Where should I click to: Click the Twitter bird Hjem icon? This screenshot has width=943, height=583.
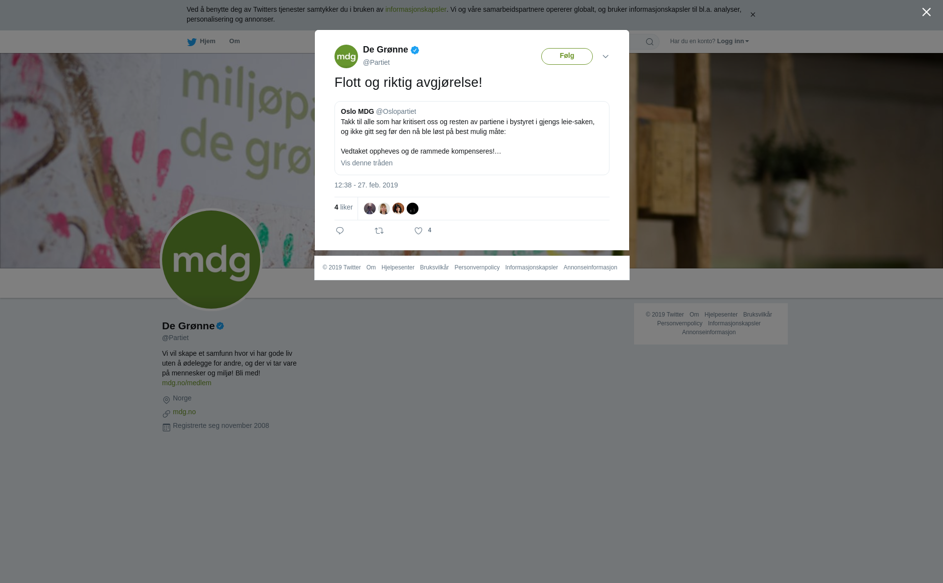tap(192, 42)
